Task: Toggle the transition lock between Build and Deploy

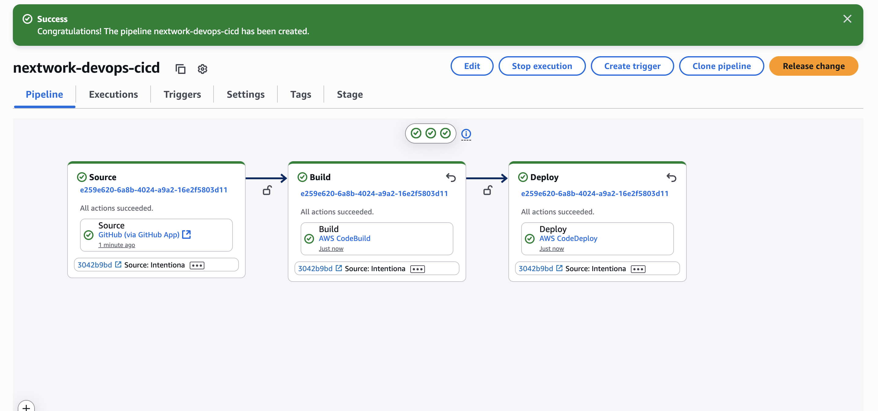Action: 487,190
